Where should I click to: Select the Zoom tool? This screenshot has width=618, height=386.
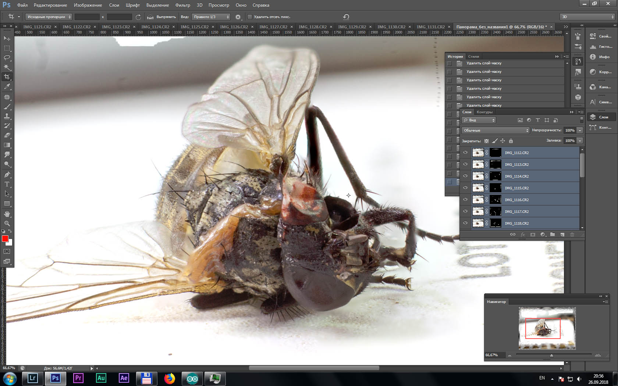coord(7,224)
